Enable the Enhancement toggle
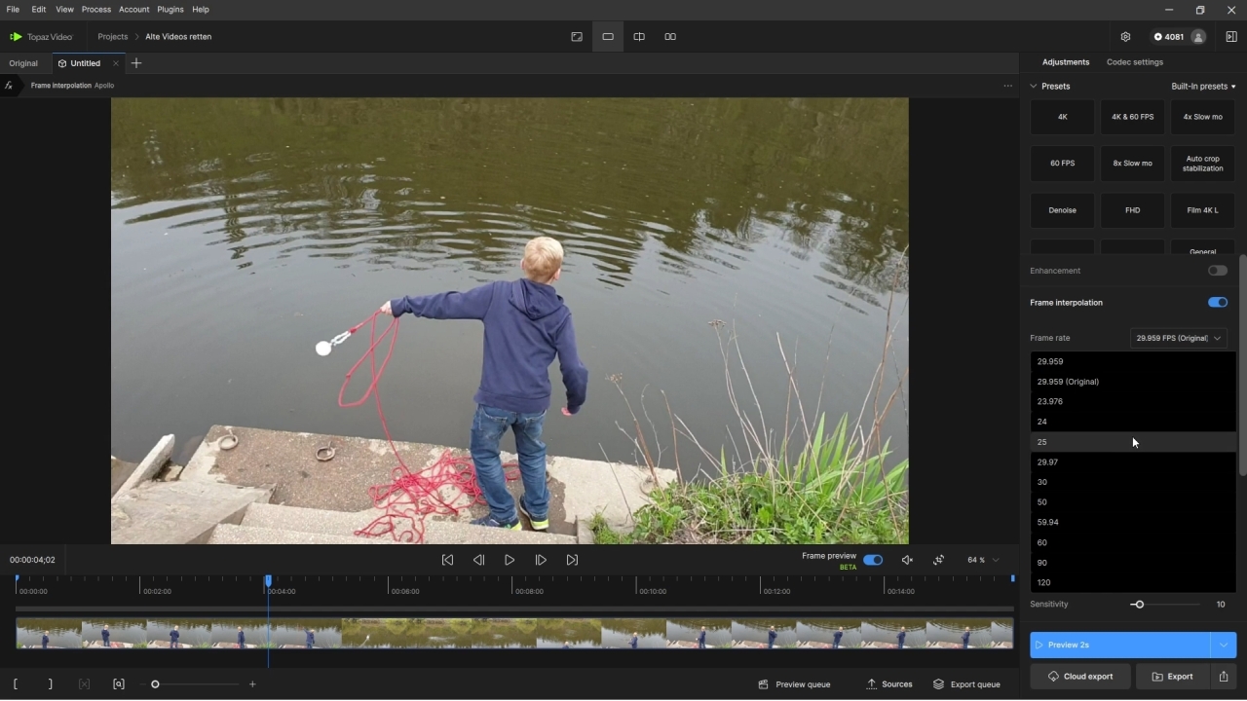The image size is (1247, 701). tap(1217, 271)
